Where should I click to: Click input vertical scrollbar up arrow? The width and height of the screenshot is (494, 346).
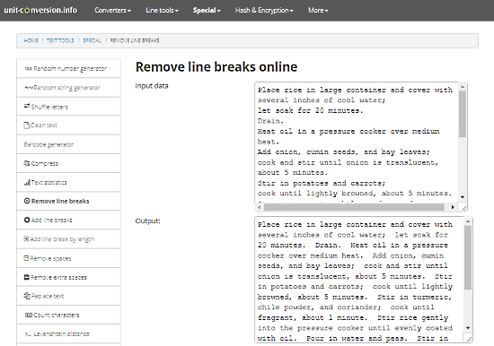tap(463, 86)
